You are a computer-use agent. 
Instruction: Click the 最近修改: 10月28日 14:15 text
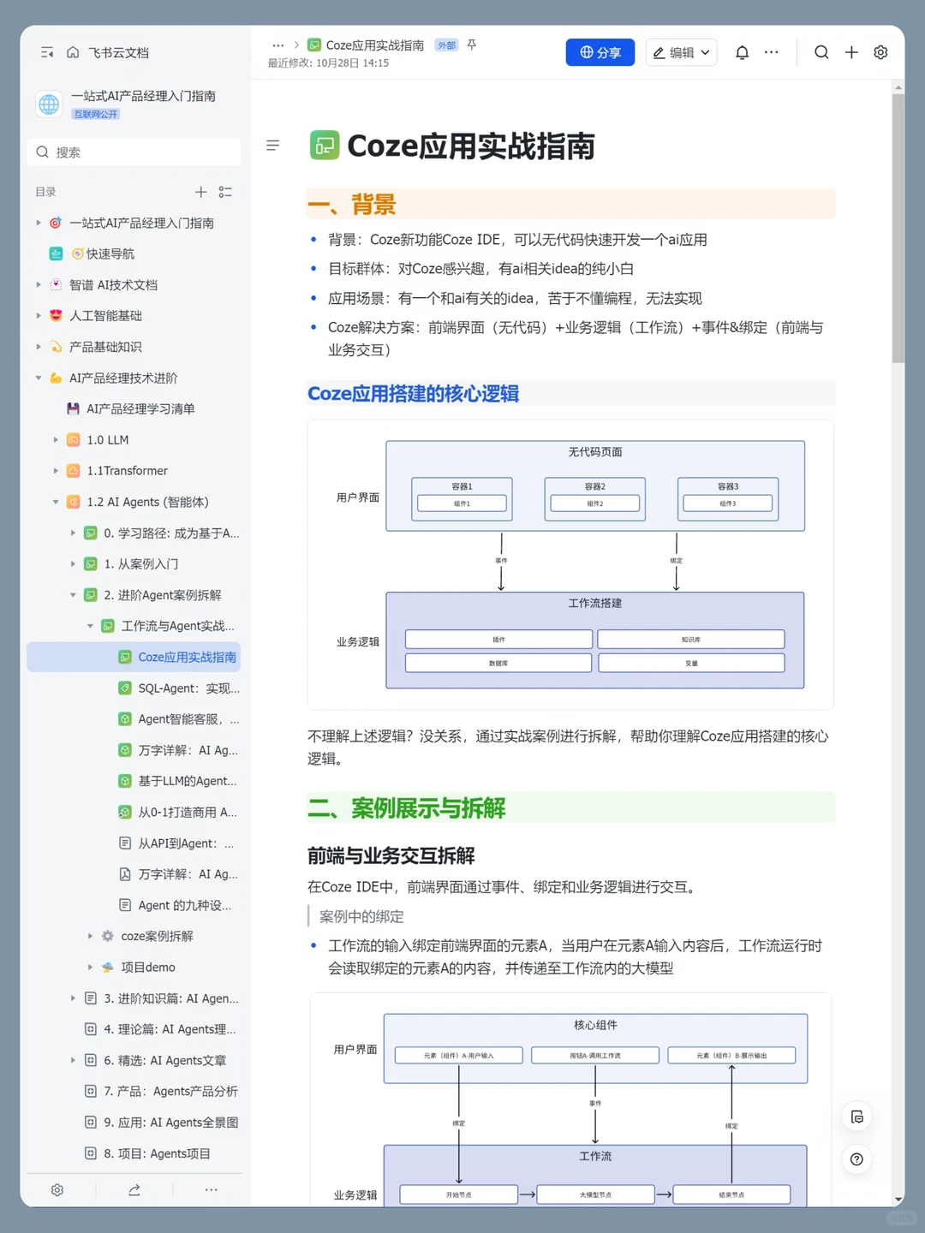click(x=328, y=63)
